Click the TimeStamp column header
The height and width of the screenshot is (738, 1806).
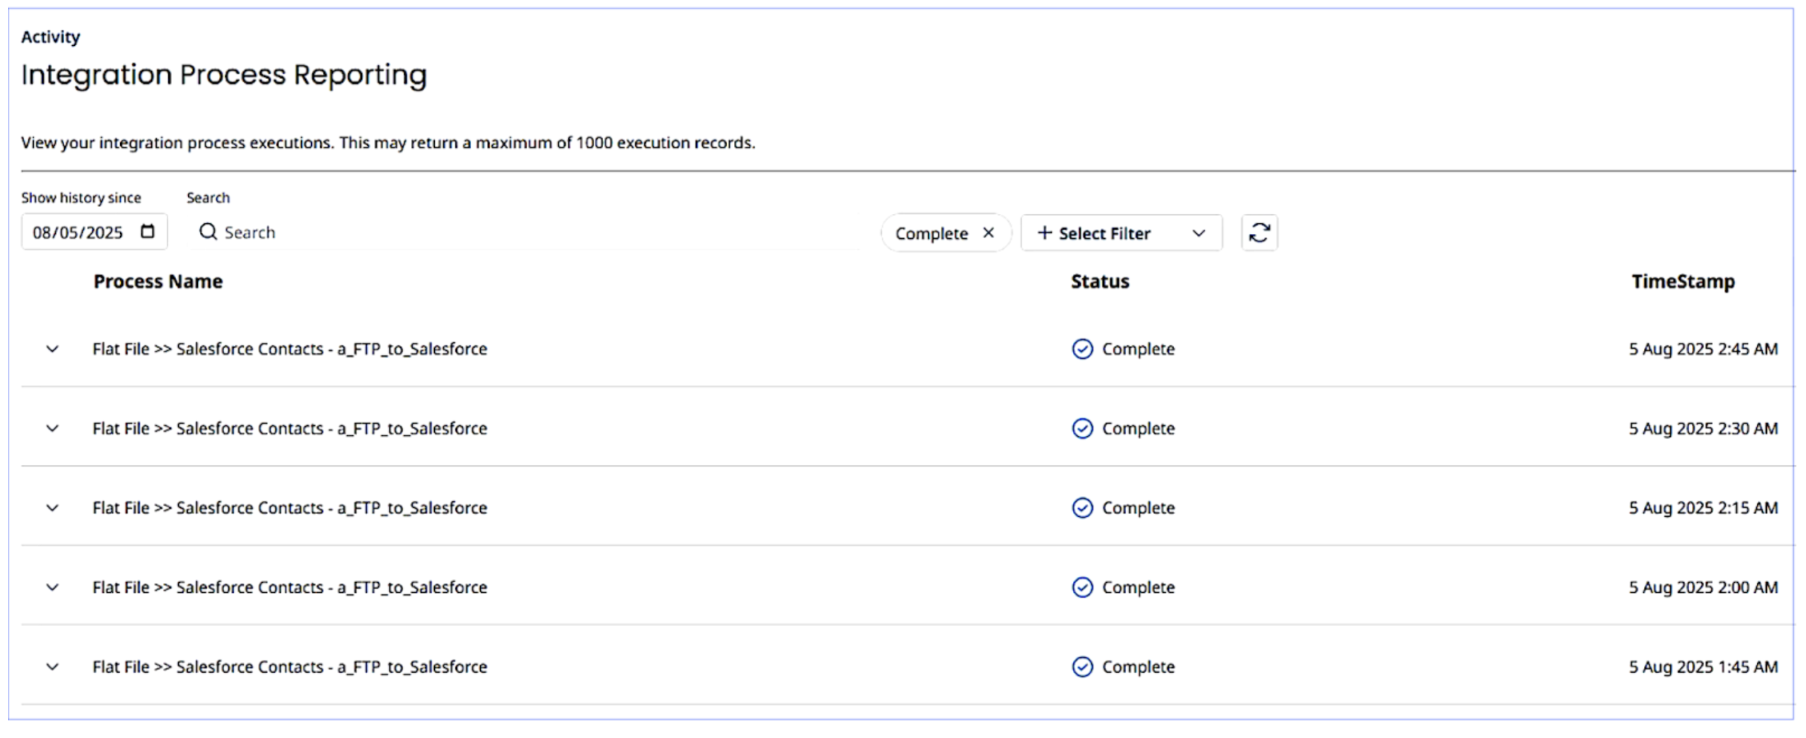(1682, 281)
